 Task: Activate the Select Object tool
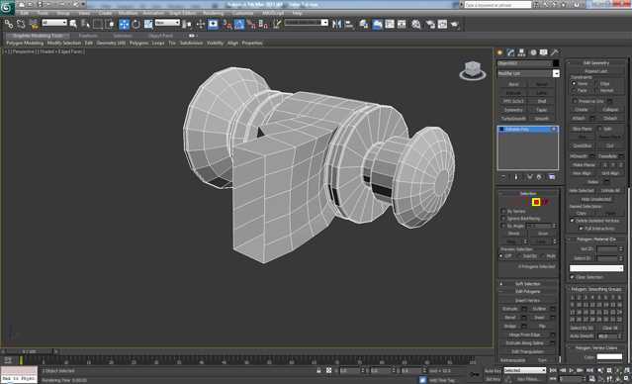73,24
